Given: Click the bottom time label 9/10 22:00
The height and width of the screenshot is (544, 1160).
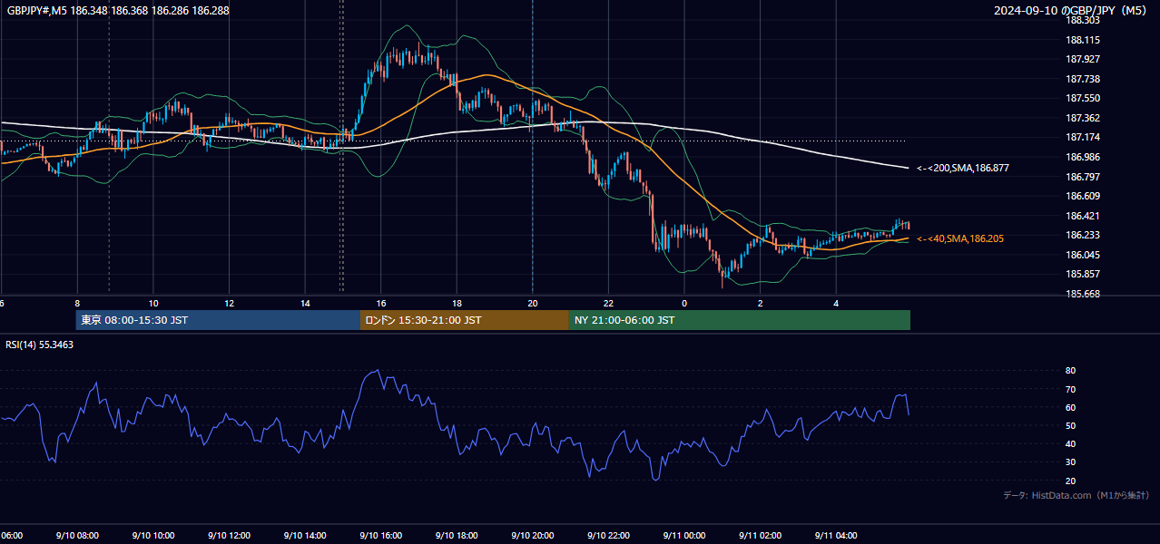Looking at the screenshot, I should [x=608, y=536].
